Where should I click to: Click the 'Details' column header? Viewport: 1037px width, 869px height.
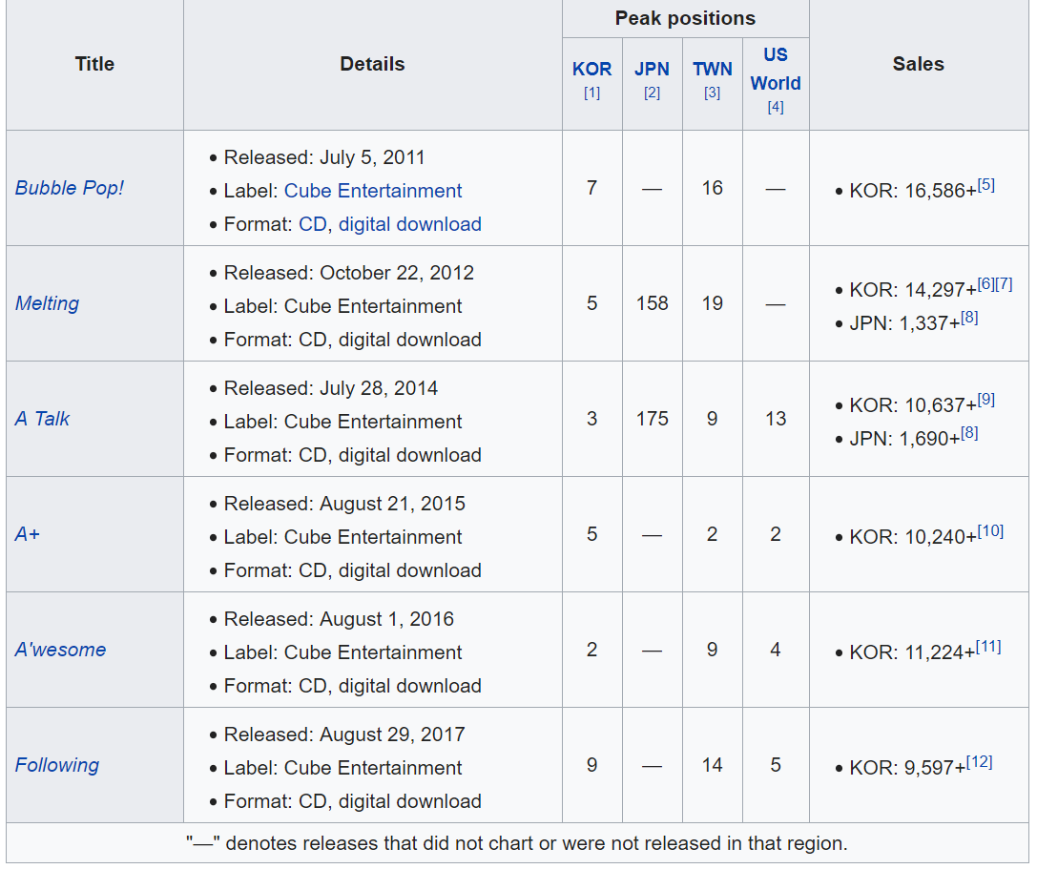(x=372, y=64)
